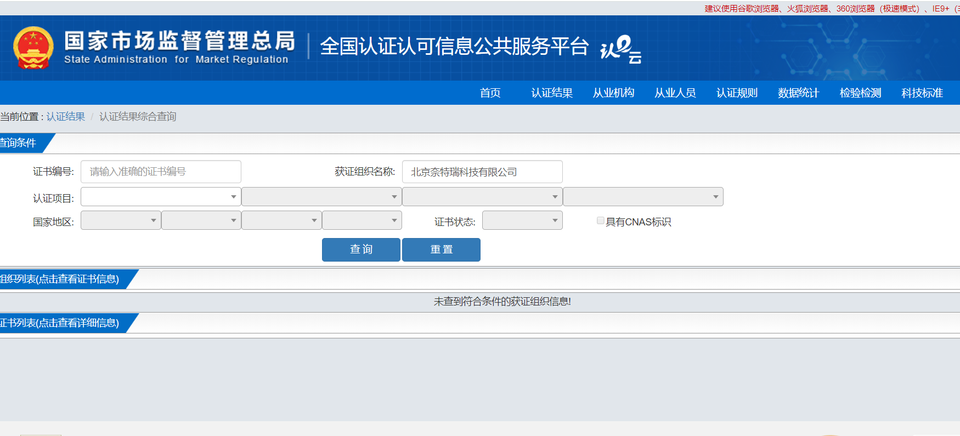Expand the fourth 认证项目 dropdown
The height and width of the screenshot is (436, 960).
pos(643,197)
